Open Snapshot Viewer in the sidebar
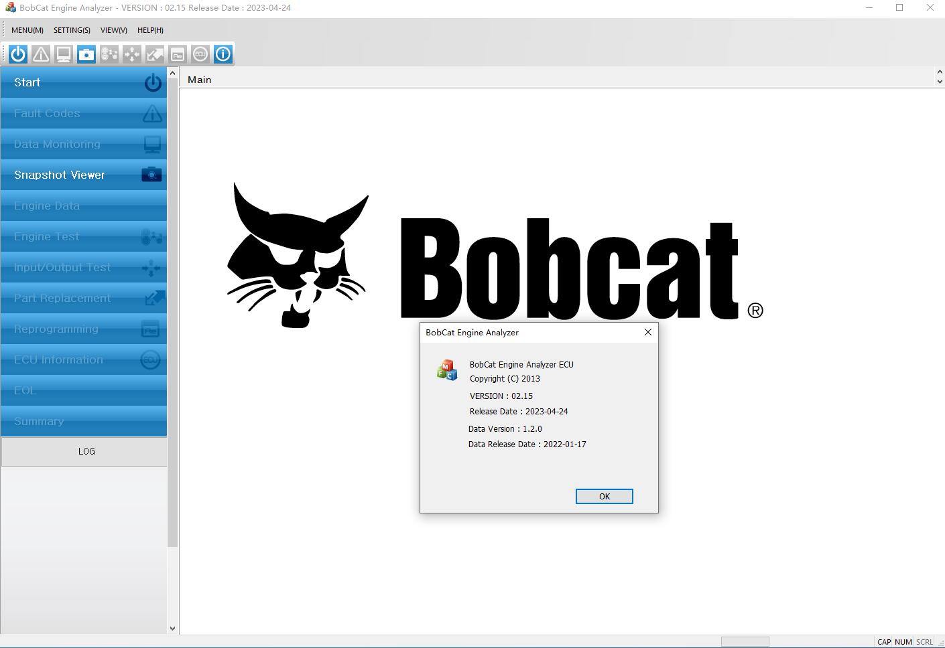Screen dimensions: 945x648 pyautogui.click(x=84, y=175)
